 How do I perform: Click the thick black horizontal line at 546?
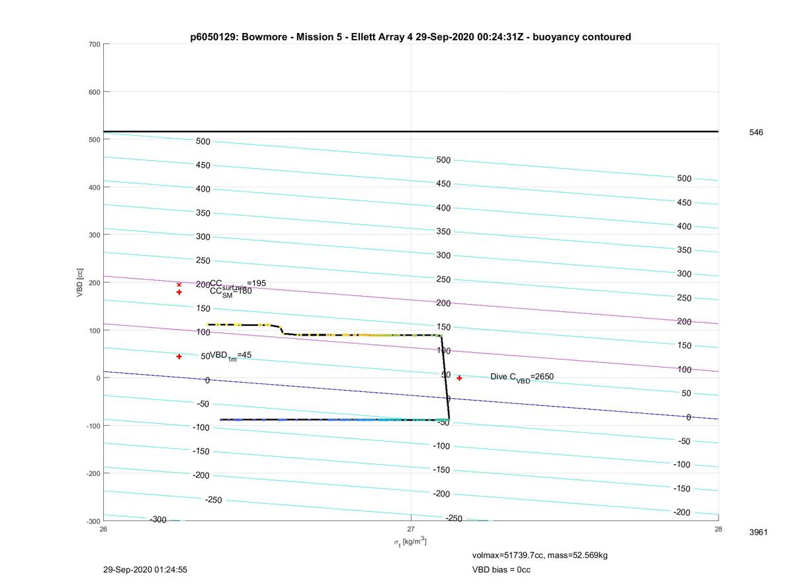click(x=411, y=132)
